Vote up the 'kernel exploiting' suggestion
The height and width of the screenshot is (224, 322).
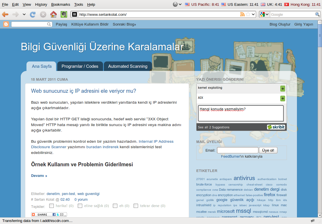click(x=283, y=89)
